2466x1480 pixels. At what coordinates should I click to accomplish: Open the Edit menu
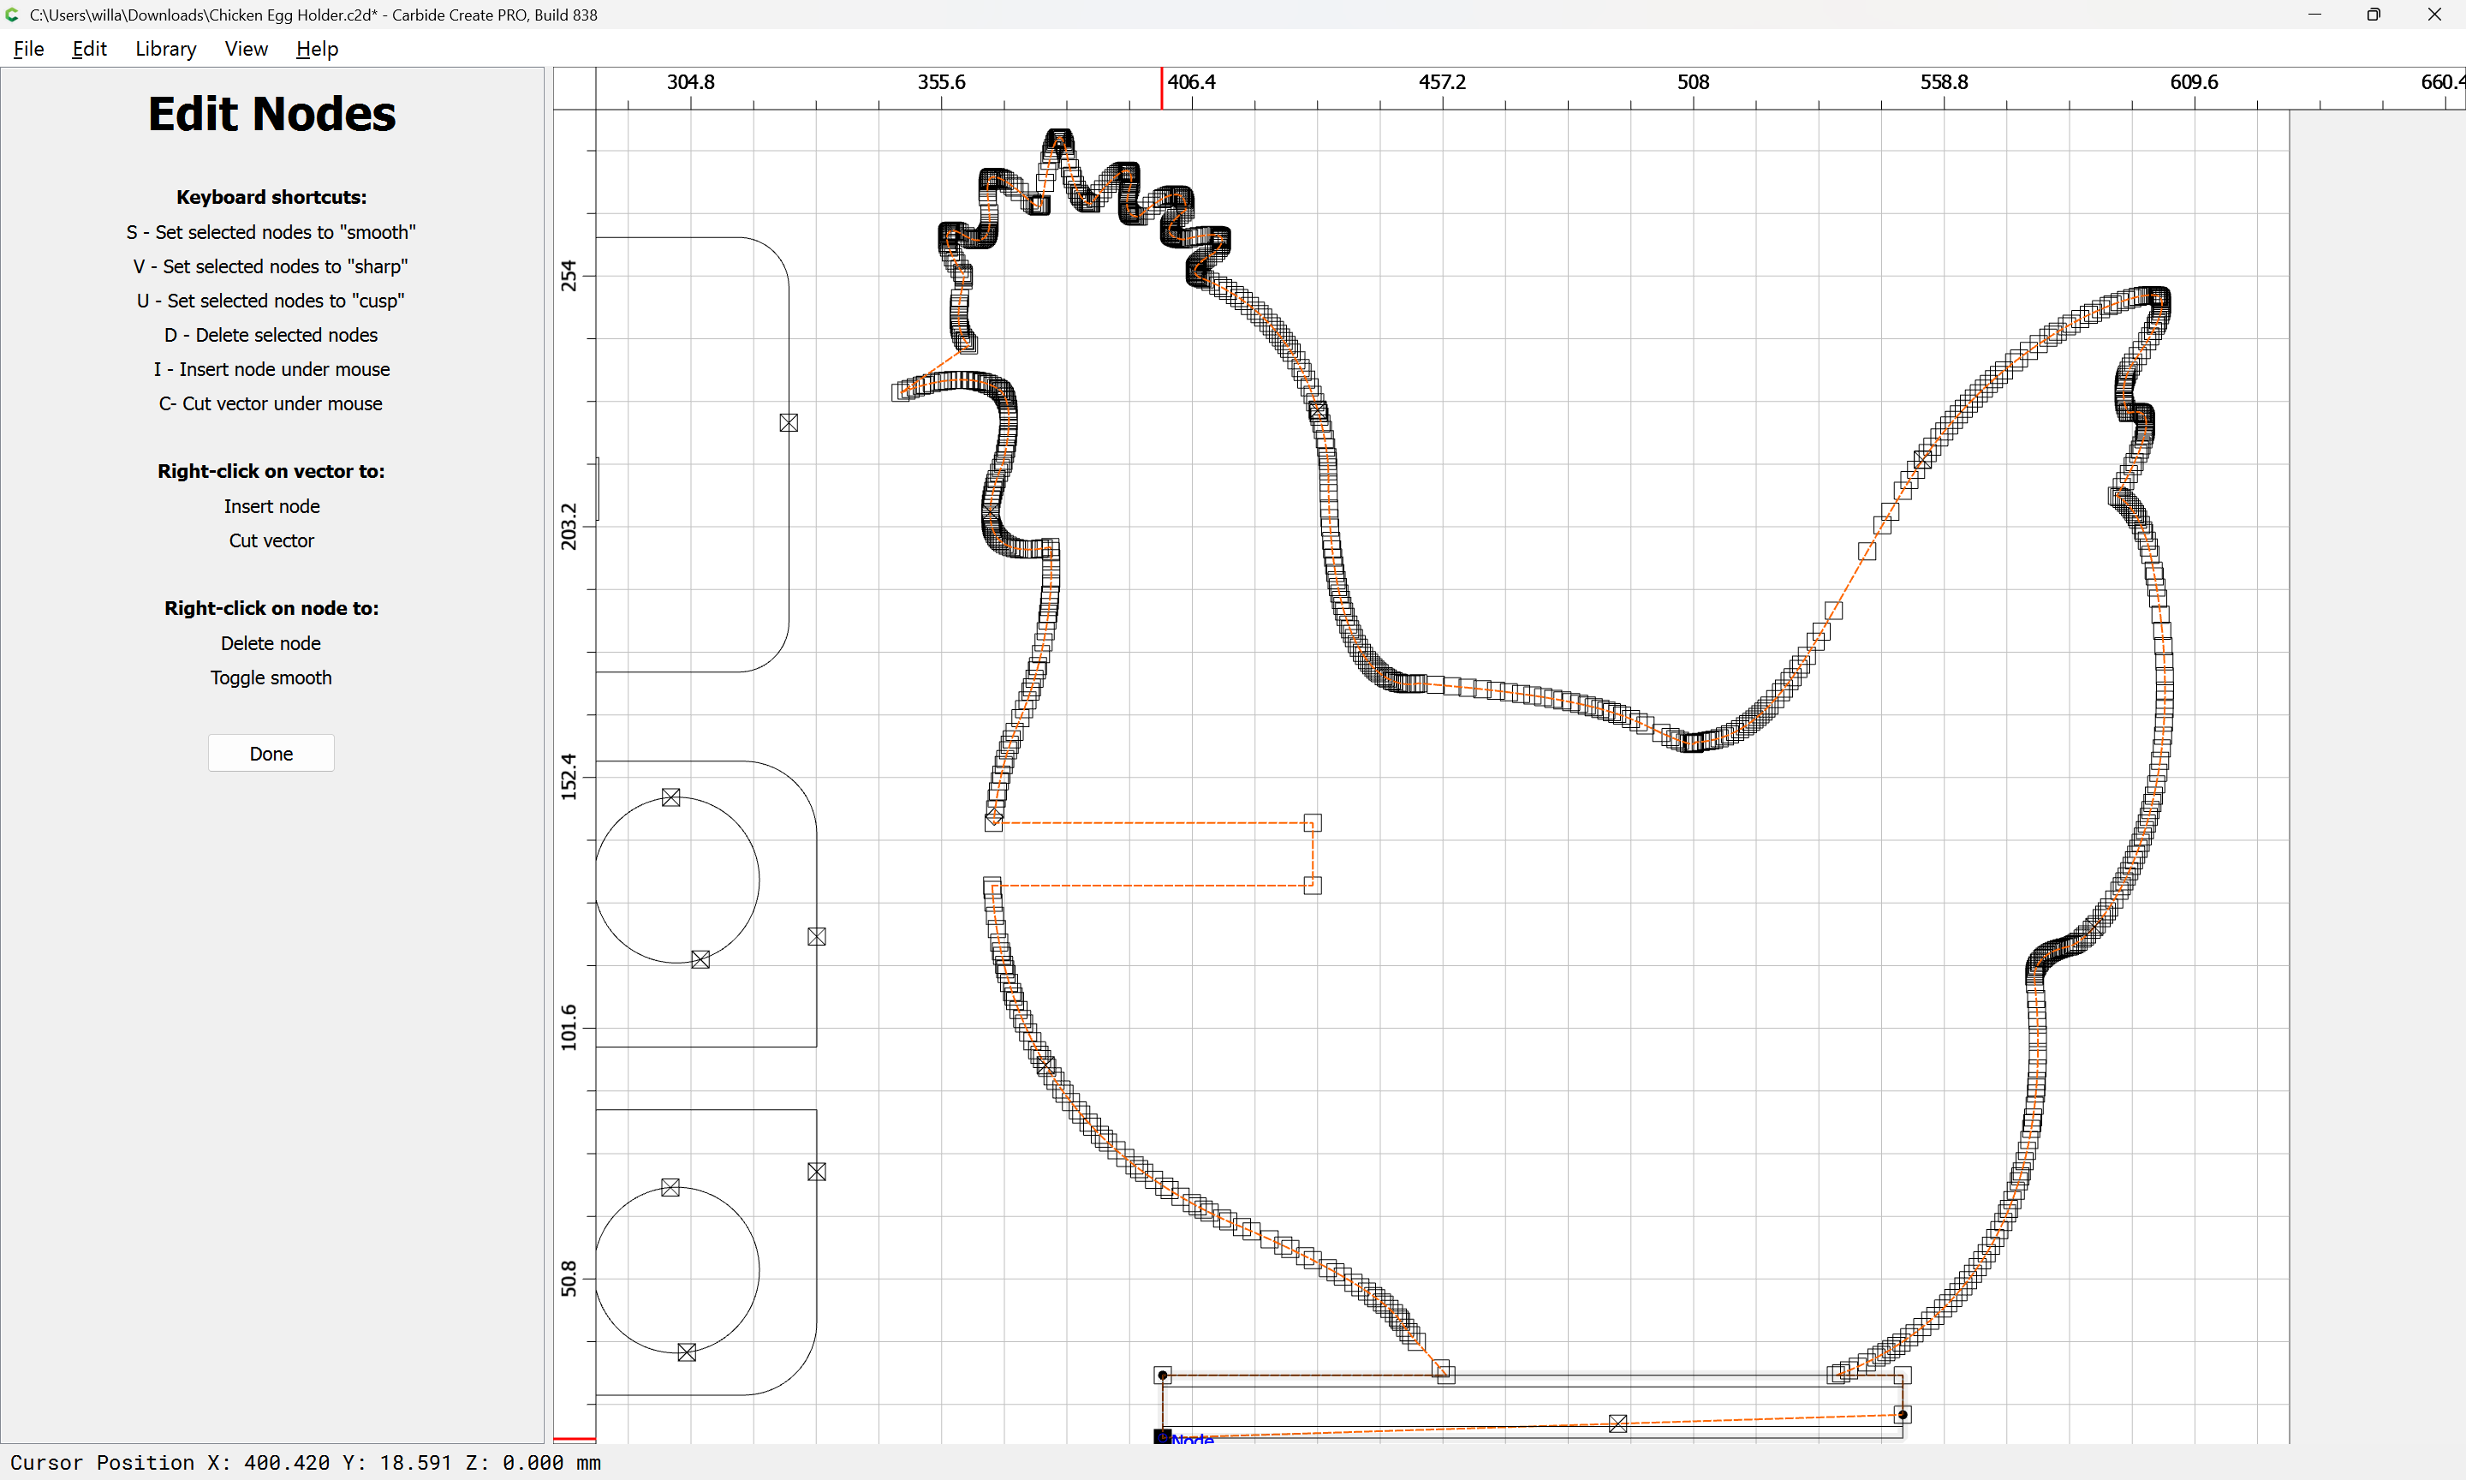pyautogui.click(x=89, y=49)
